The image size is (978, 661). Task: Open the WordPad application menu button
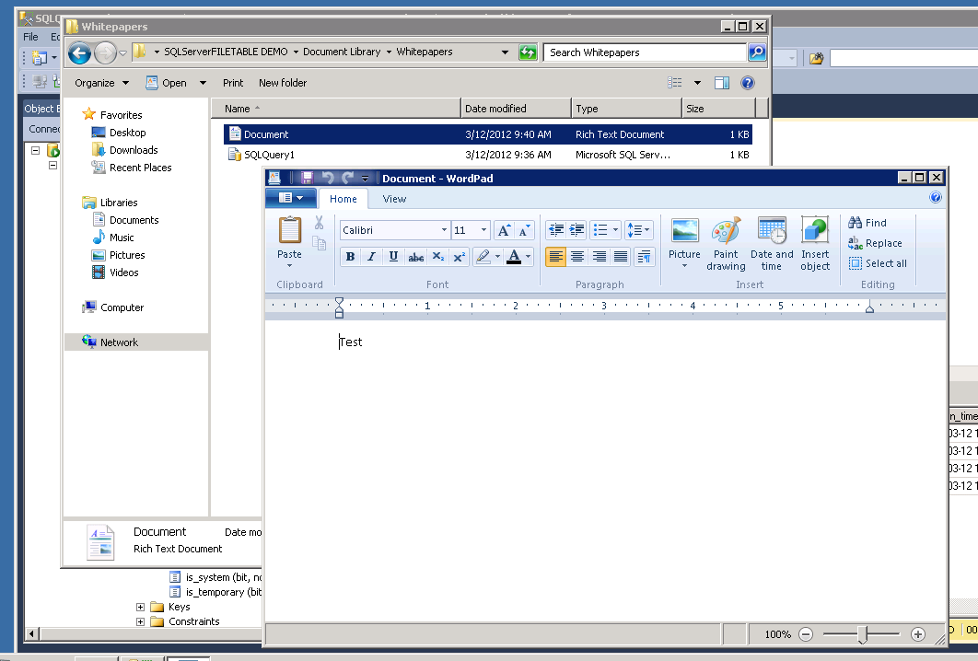(290, 198)
